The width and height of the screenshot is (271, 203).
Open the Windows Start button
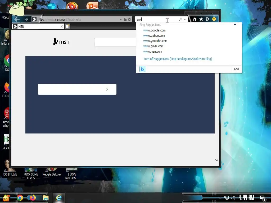coord(6,198)
